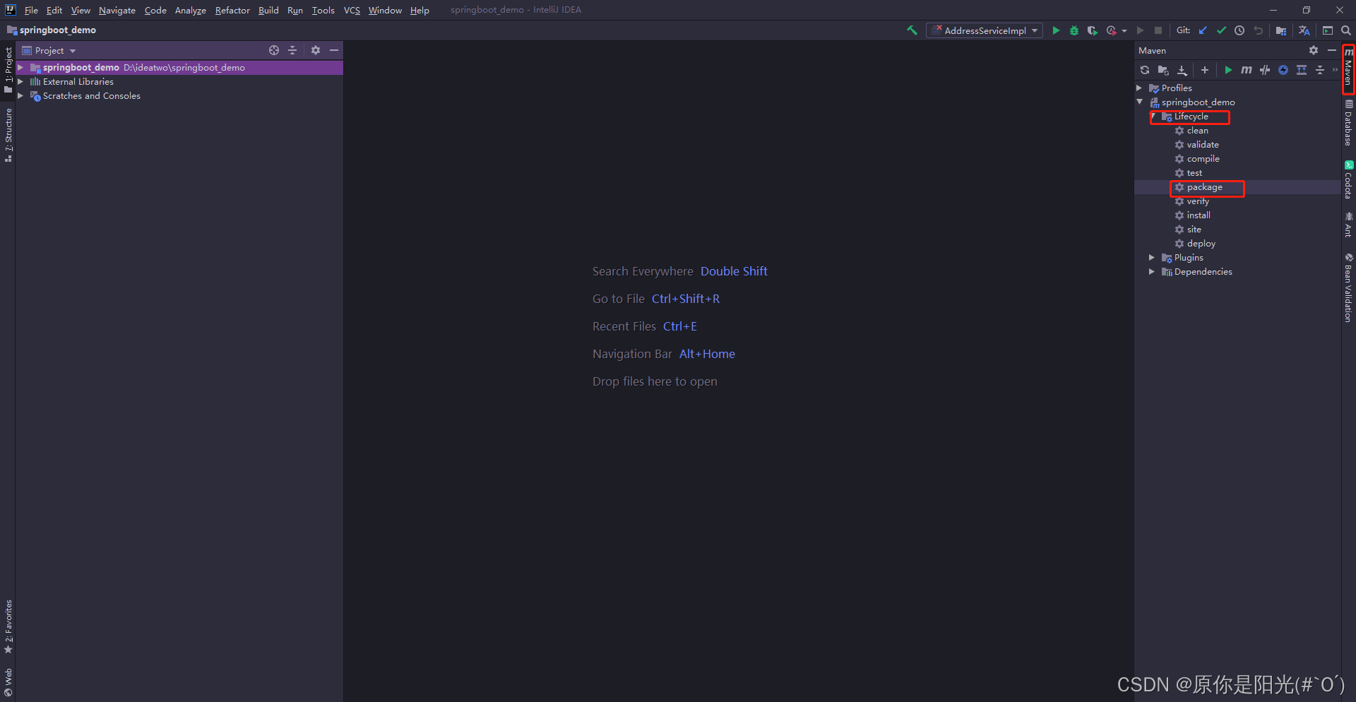This screenshot has height=702, width=1356.
Task: Open the Ant side tab
Action: [x=1348, y=224]
